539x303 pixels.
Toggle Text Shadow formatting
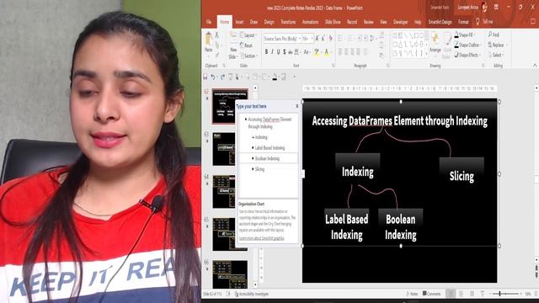[285, 52]
